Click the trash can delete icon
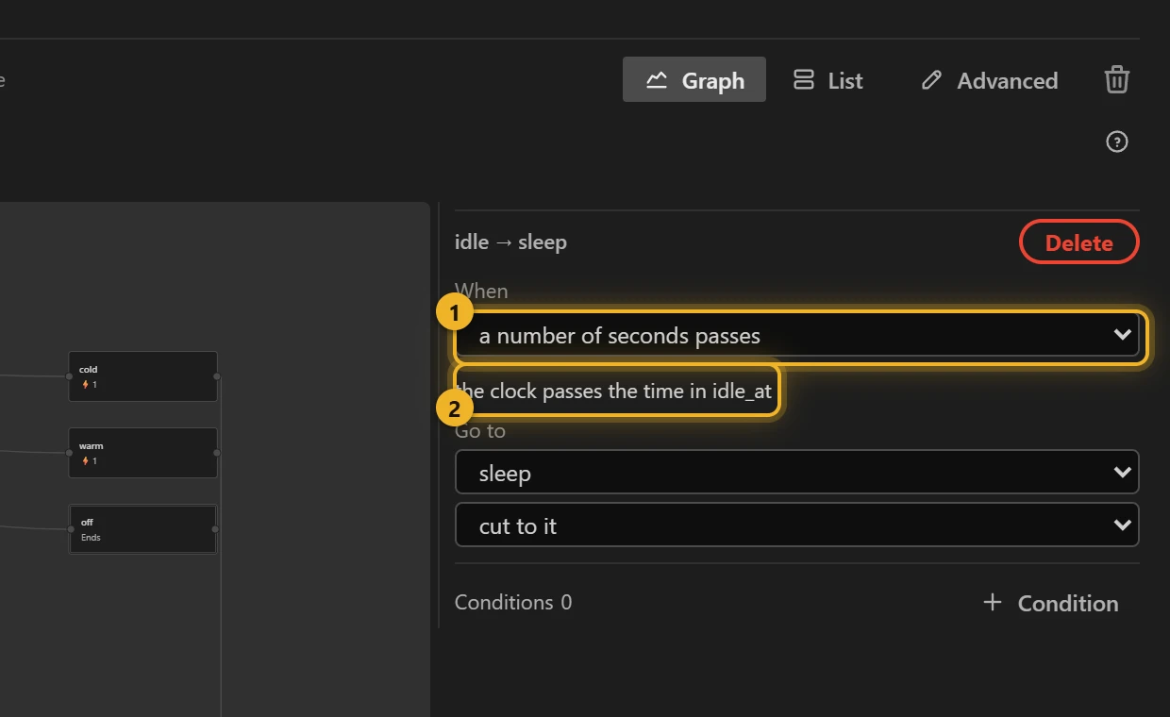The width and height of the screenshot is (1170, 717). point(1117,79)
